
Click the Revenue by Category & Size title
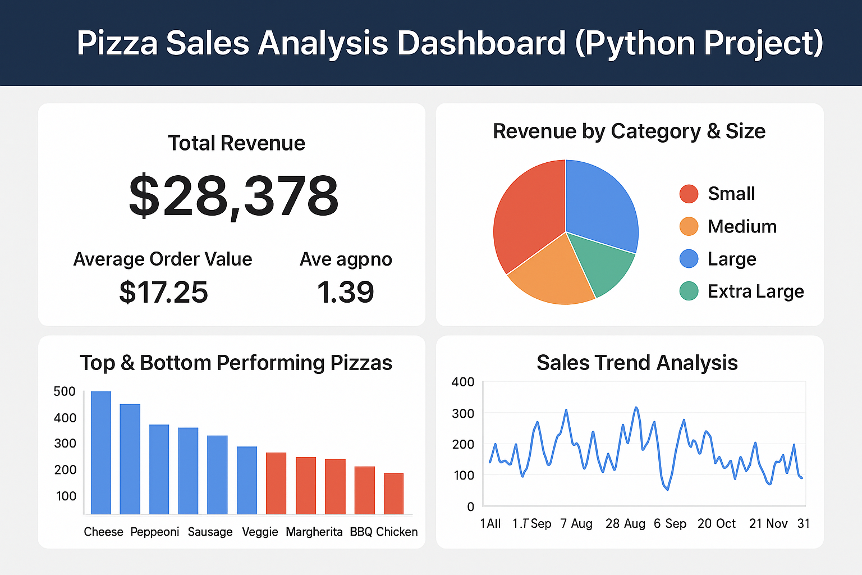(629, 131)
